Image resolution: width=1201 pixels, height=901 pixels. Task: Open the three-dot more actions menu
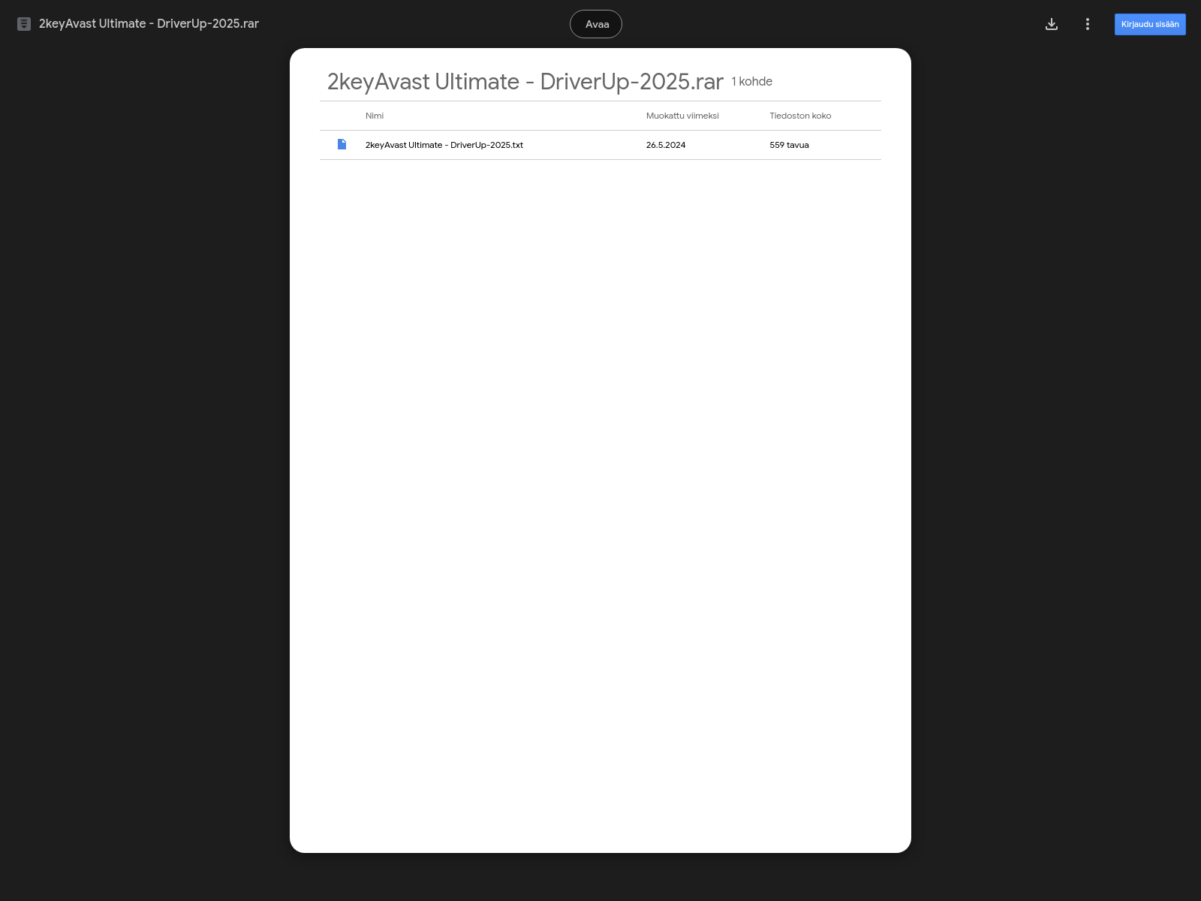pyautogui.click(x=1088, y=24)
